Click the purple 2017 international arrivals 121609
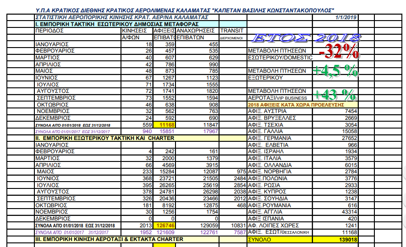406x247 pixels. pos(165,232)
